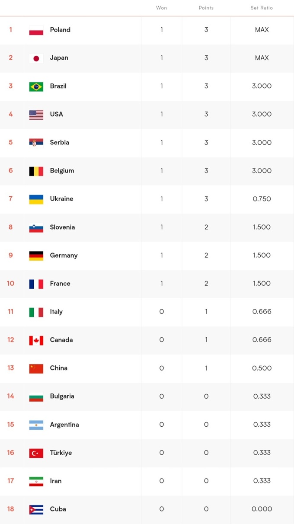The width and height of the screenshot is (294, 524).
Task: Click China's rank number 13
Action: [10, 367]
